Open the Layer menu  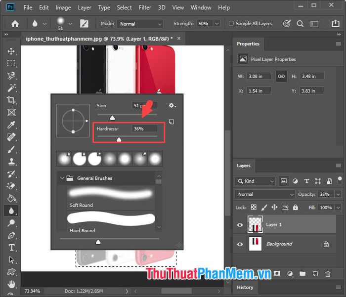[85, 7]
